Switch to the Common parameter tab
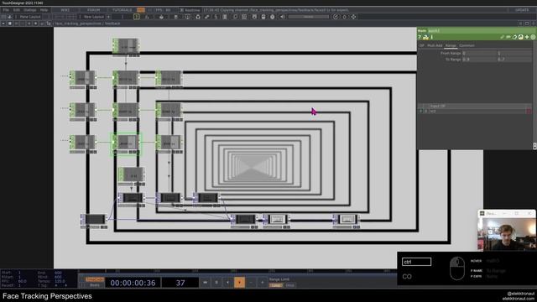Image resolution: width=537 pixels, height=302 pixels. (467, 45)
